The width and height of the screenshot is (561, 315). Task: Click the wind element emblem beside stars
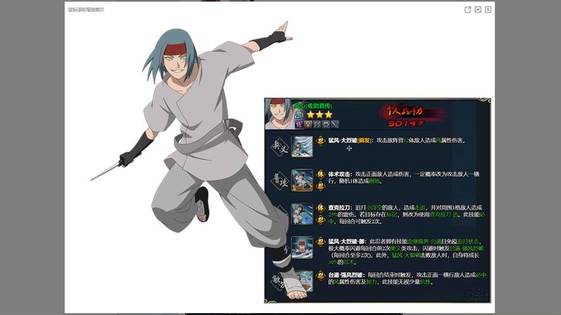click(x=298, y=115)
